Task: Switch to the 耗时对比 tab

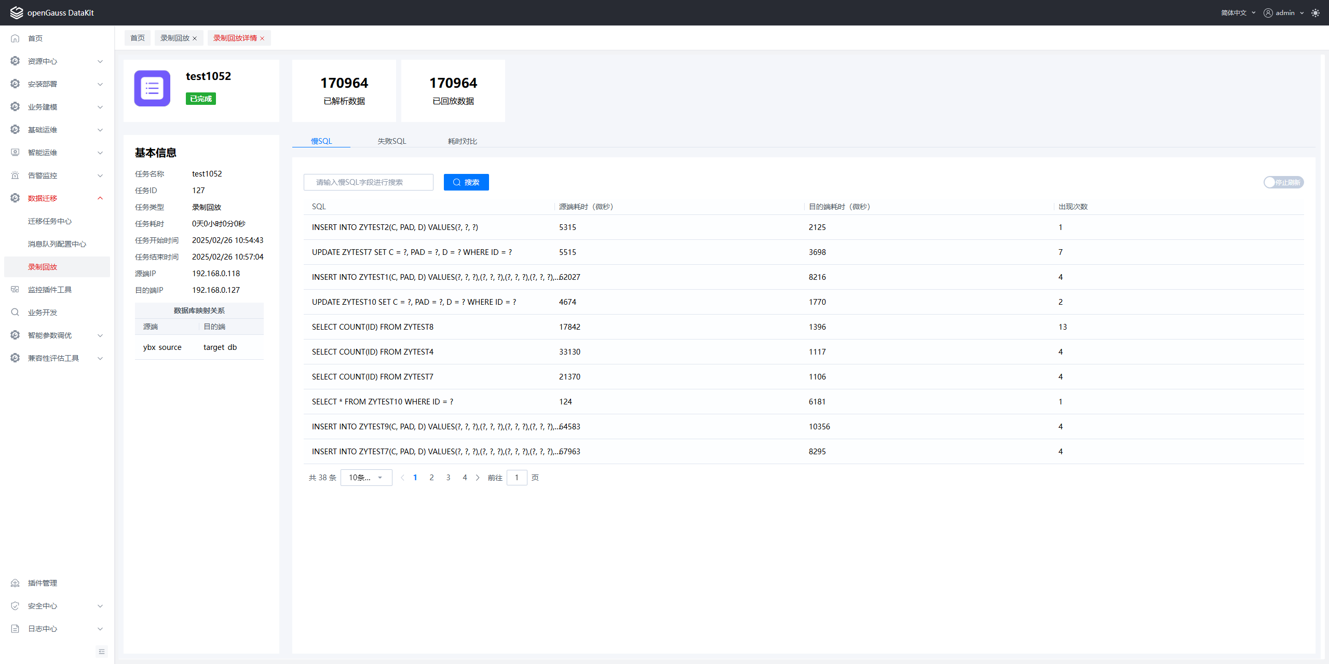Action: pyautogui.click(x=462, y=141)
